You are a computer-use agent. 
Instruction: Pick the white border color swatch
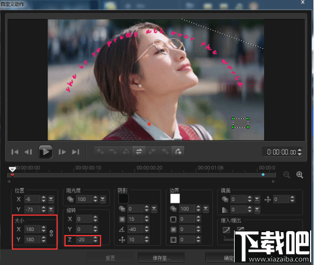tap(175, 198)
